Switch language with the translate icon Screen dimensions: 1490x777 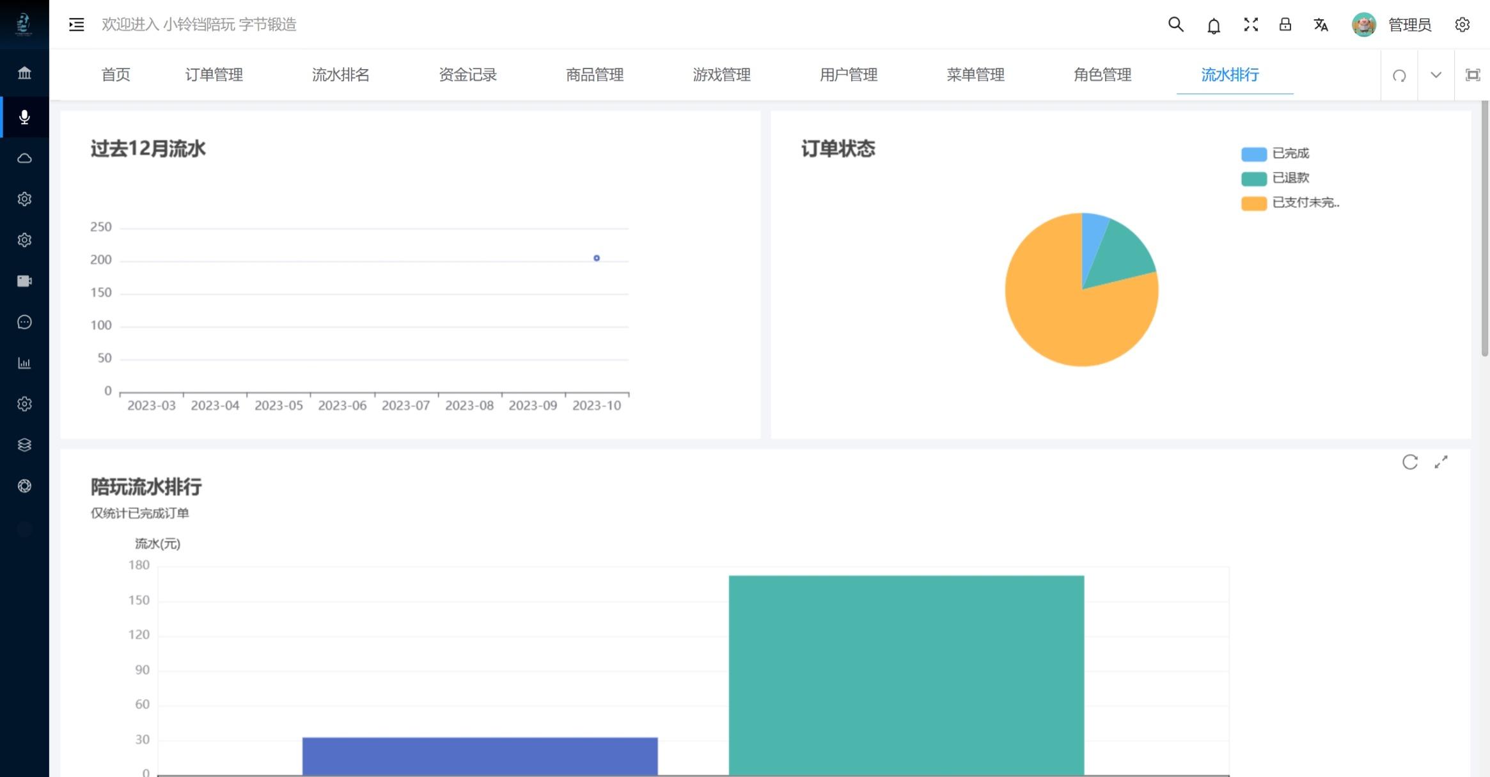point(1321,24)
